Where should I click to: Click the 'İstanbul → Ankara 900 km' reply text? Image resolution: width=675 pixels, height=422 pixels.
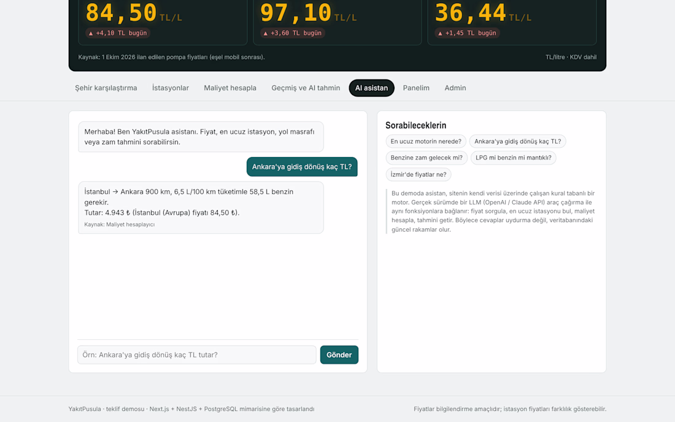tap(188, 197)
